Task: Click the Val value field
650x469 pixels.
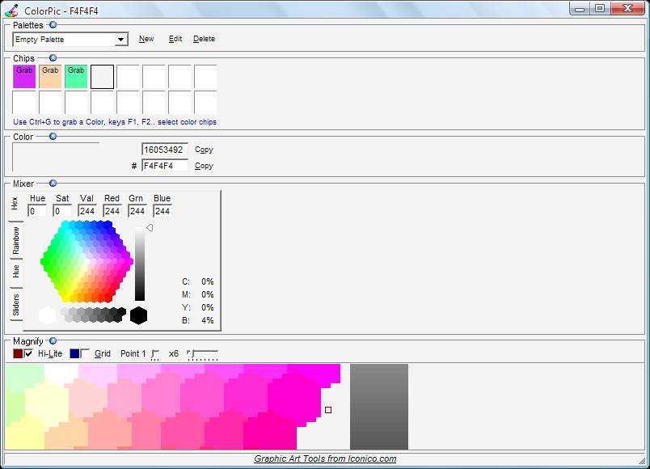Action: 87,211
